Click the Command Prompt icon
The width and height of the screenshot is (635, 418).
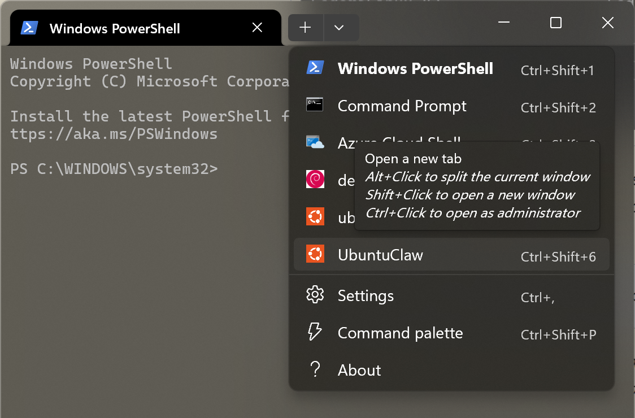pyautogui.click(x=315, y=104)
